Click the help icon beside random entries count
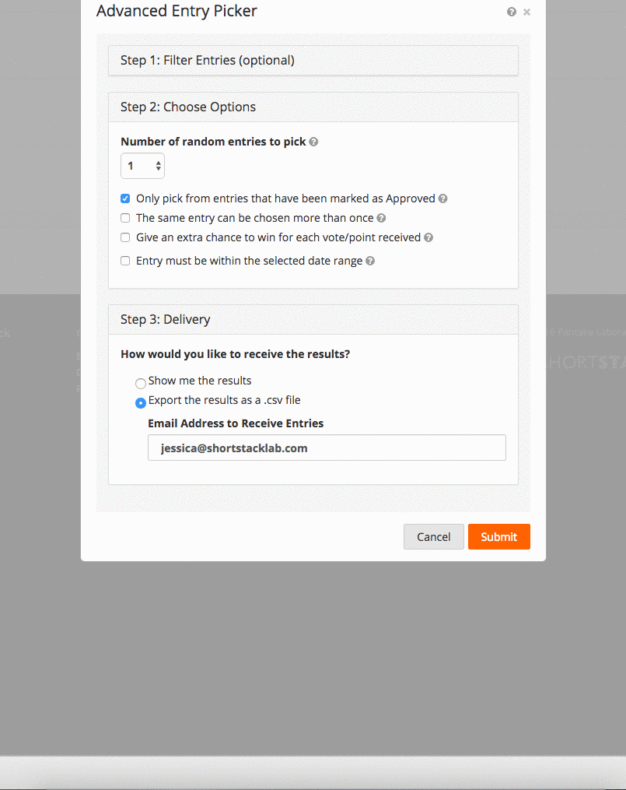The width and height of the screenshot is (626, 790). [313, 142]
